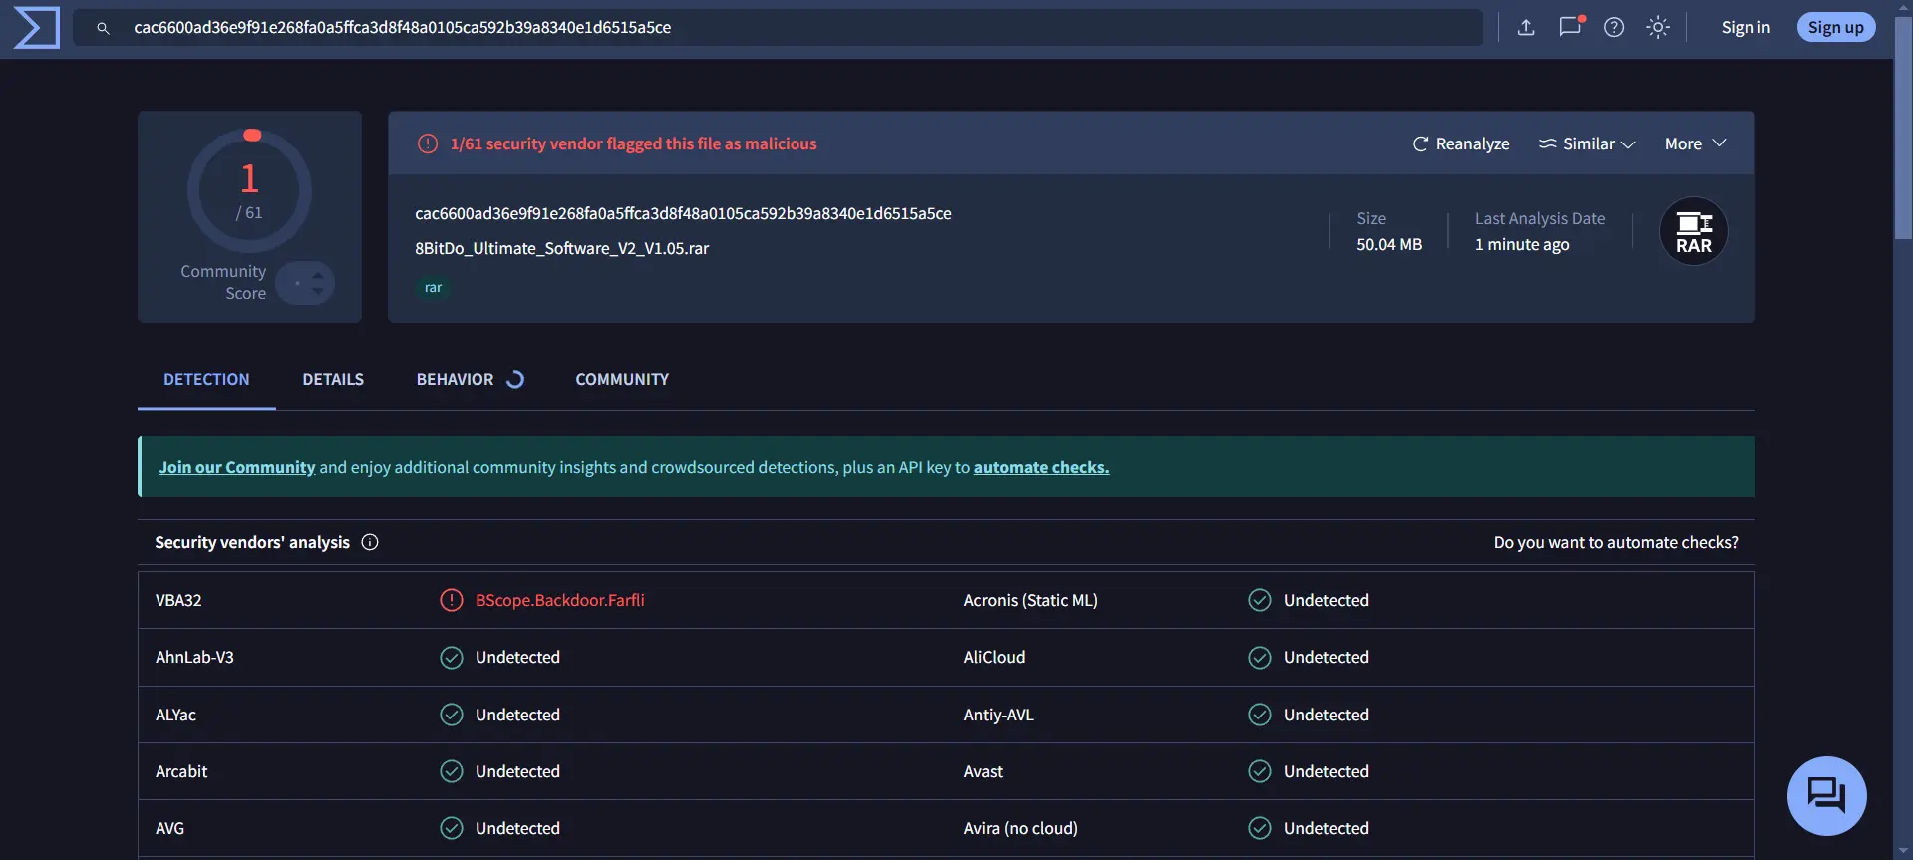Click the ALYac undetected checkmark icon

(452, 715)
